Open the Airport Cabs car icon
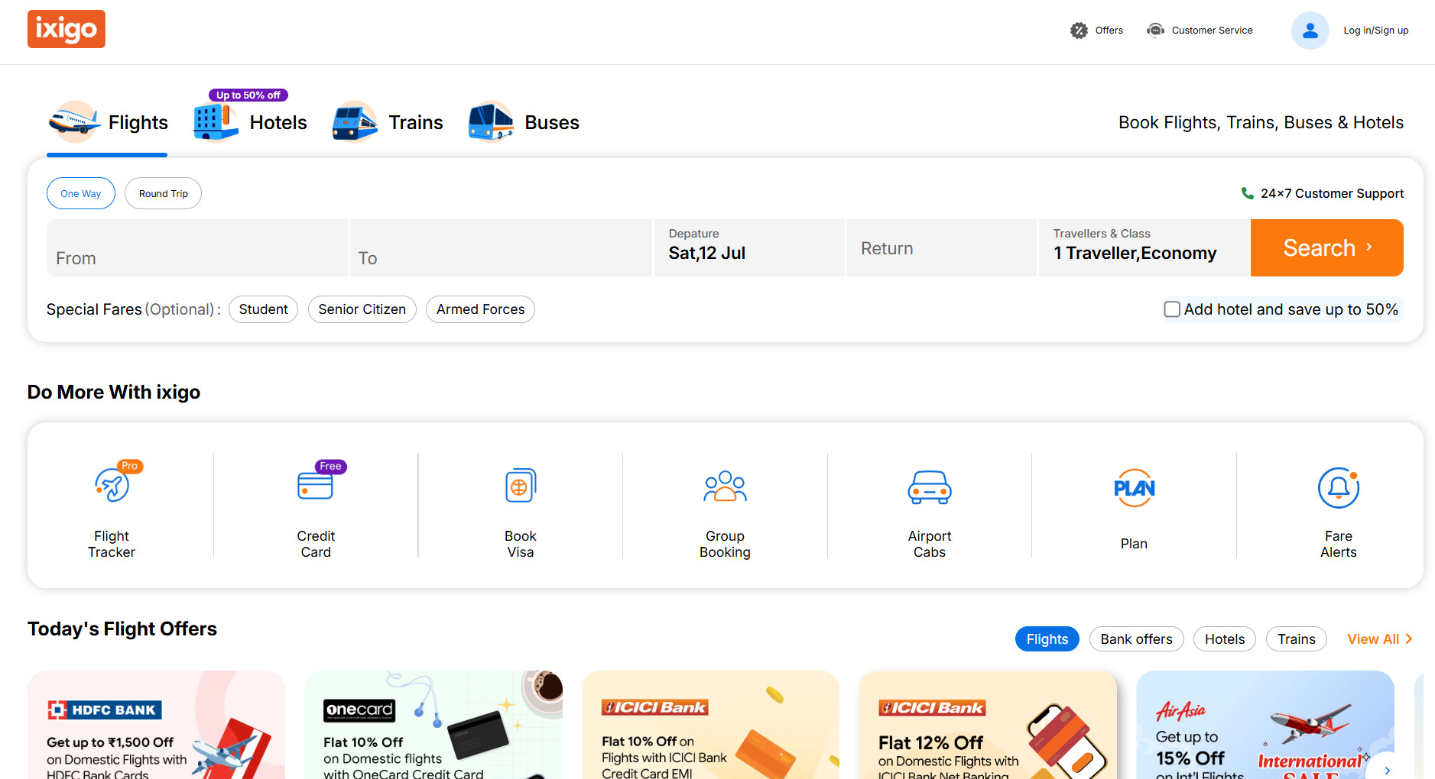Screen dimensions: 1435x779 point(930,487)
